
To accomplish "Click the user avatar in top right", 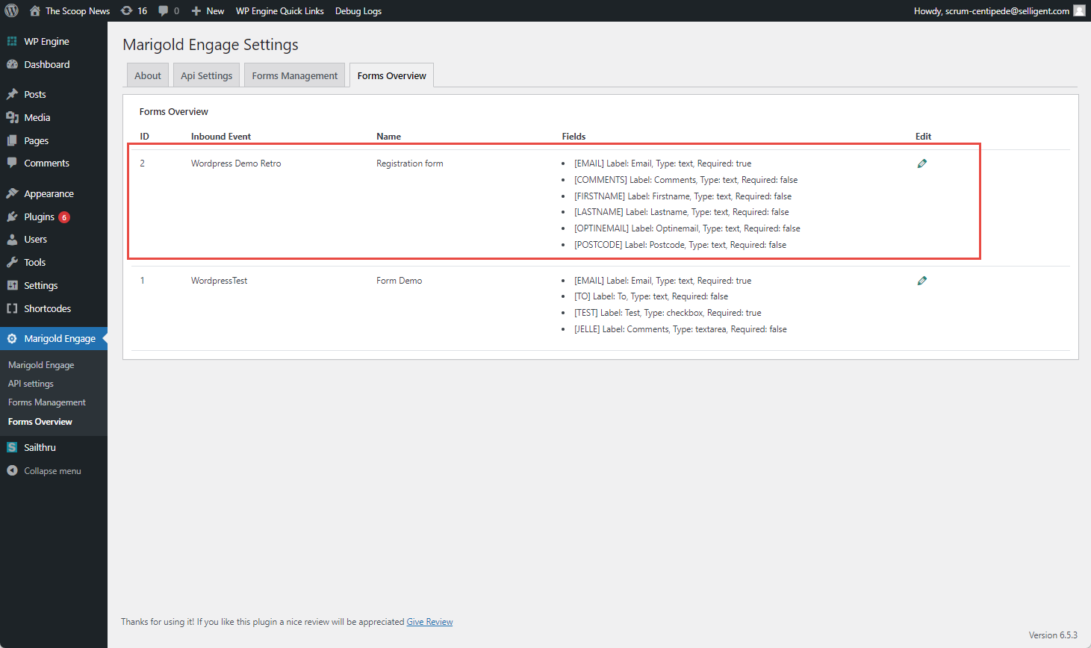I will (x=1079, y=10).
